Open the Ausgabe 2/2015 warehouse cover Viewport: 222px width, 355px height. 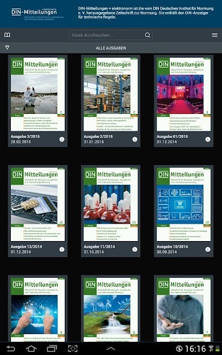[110, 94]
